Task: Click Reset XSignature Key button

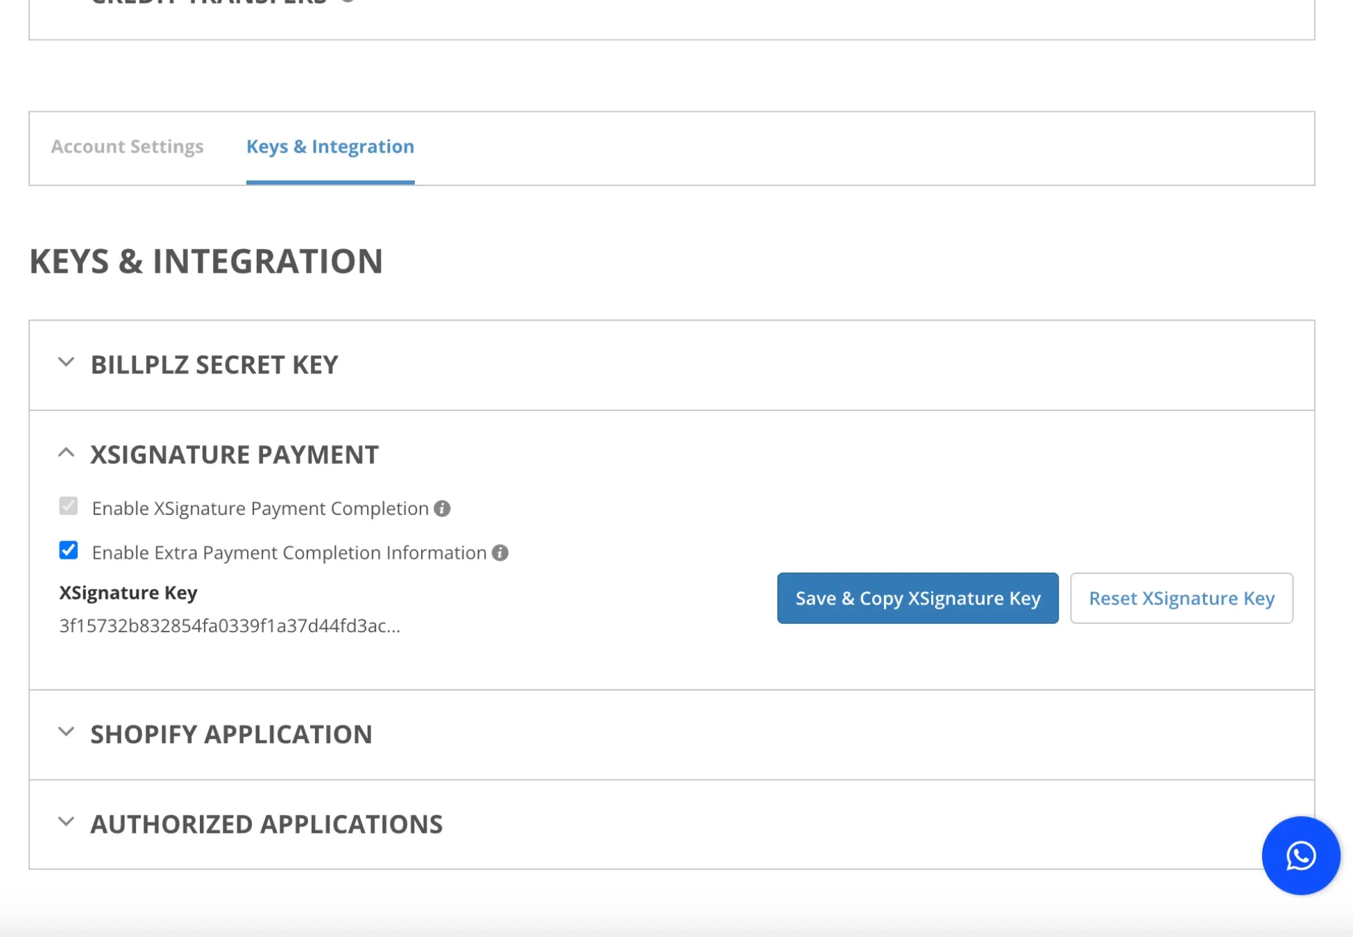Action: point(1182,598)
